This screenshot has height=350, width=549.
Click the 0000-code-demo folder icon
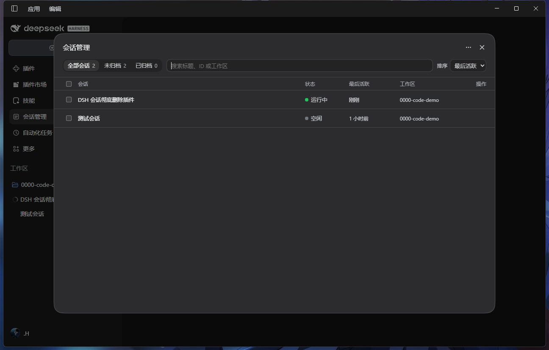(x=15, y=185)
